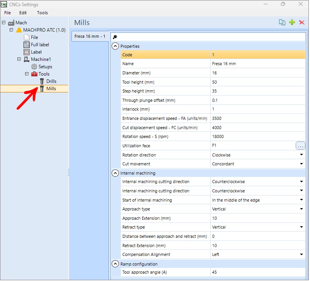Open the Cut movement dropdown

click(x=301, y=164)
